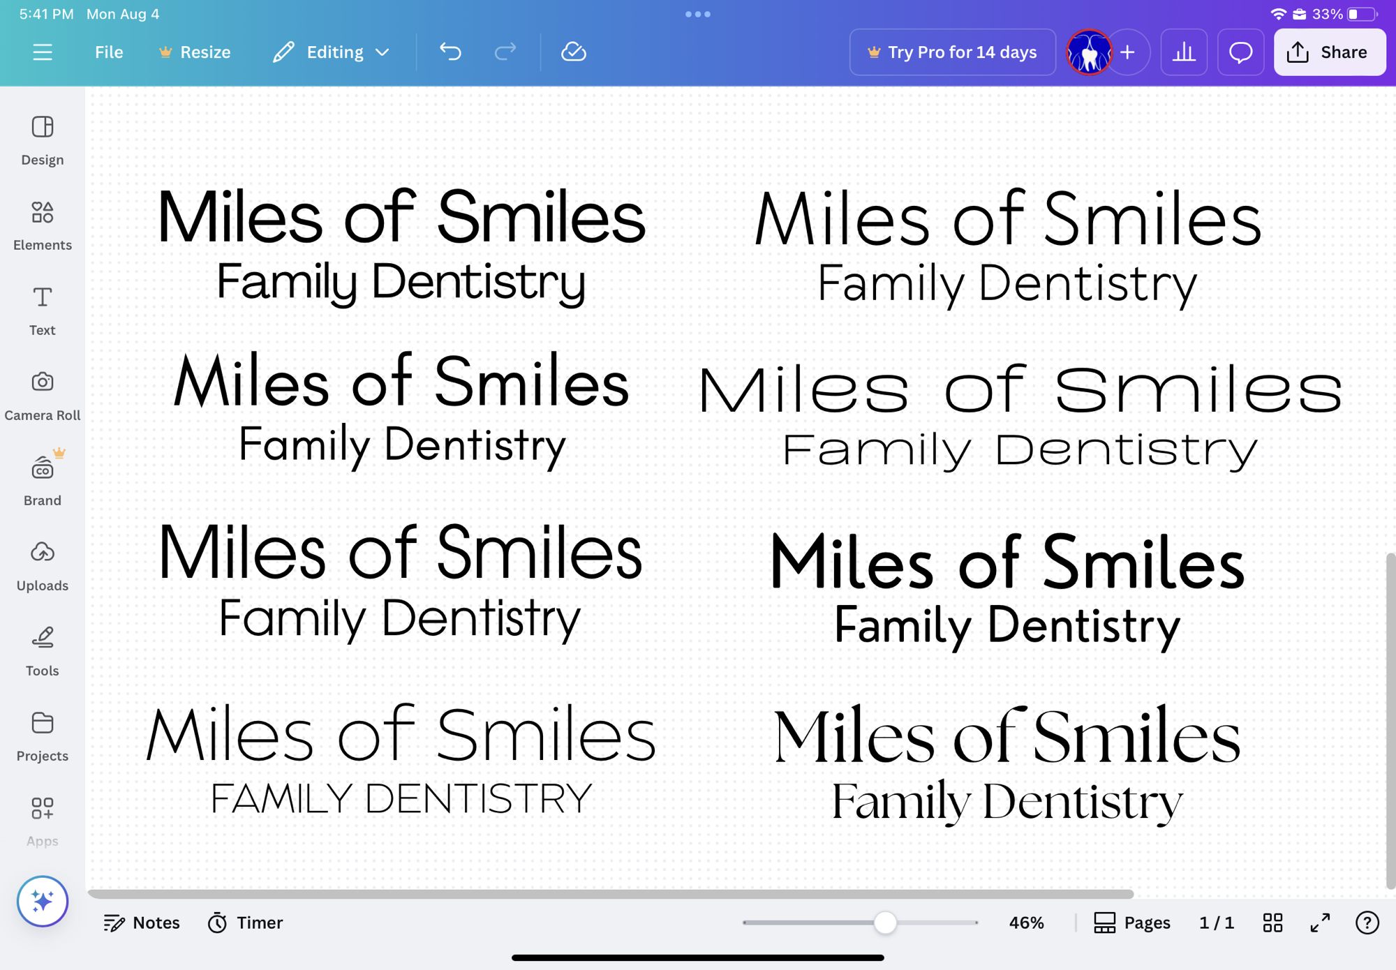The height and width of the screenshot is (970, 1396).
Task: Click the Share button
Action: point(1329,52)
